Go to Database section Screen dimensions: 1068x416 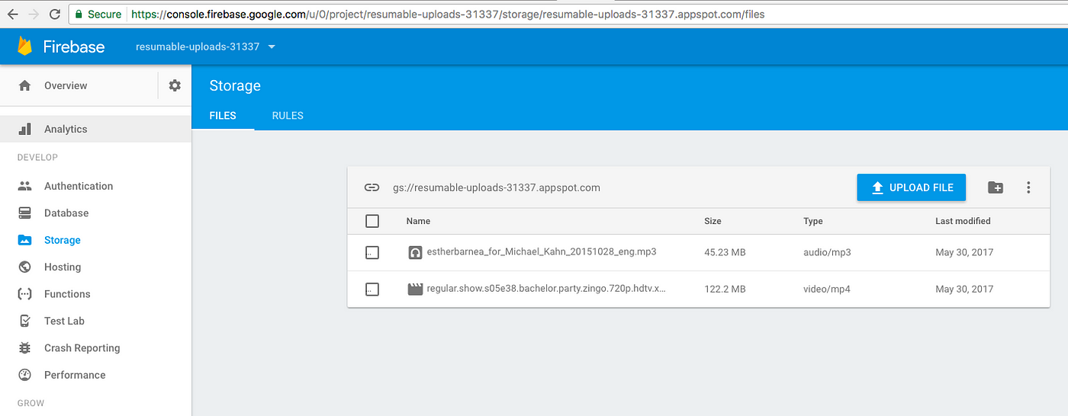(66, 213)
